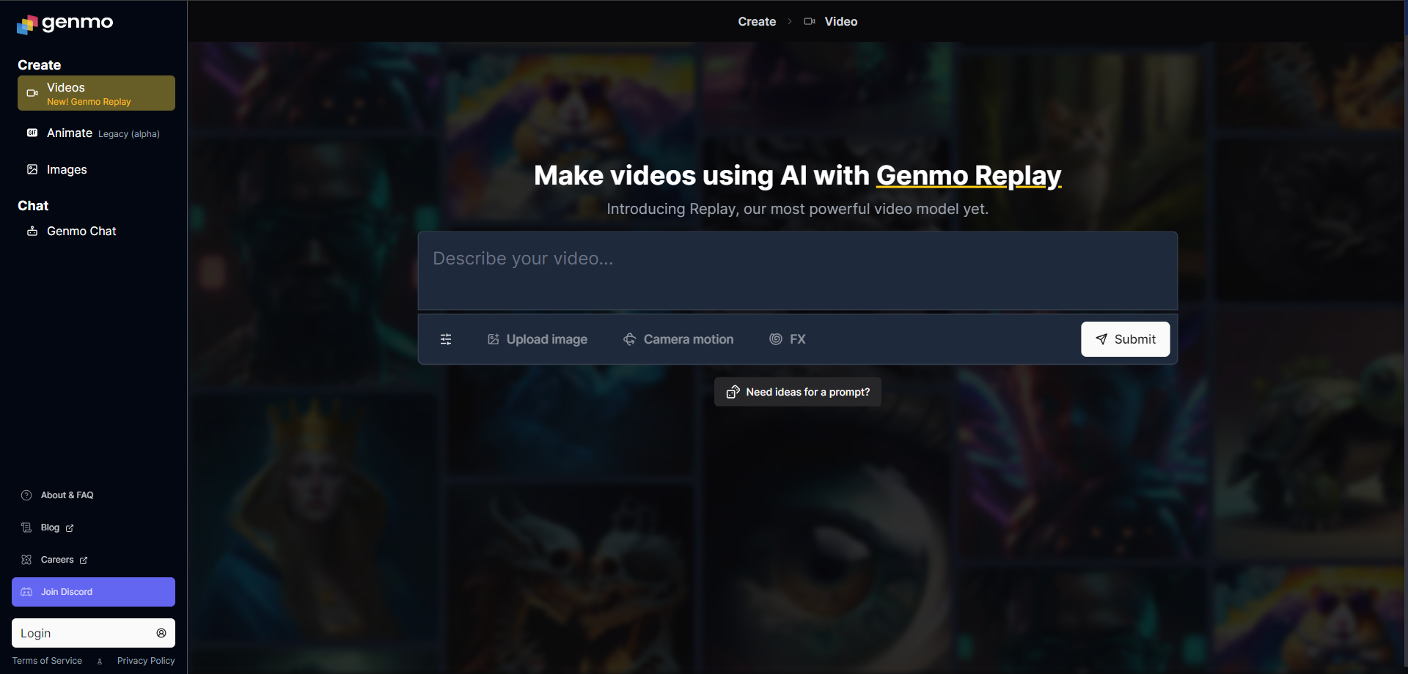This screenshot has height=674, width=1408.
Task: Click the user profile icon in Login
Action: (161, 633)
